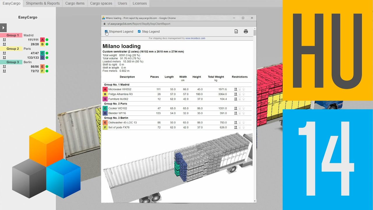Click the report window vertical scrollbar
The image size is (373, 210).
(x=255, y=33)
